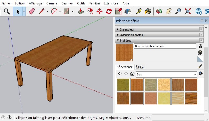209x121 pixels.
Task: Select the Orbit tool
Action: coord(159,11)
